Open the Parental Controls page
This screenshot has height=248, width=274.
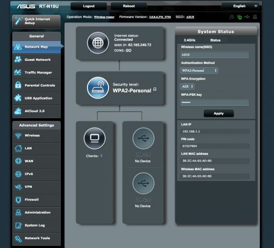tap(36, 85)
